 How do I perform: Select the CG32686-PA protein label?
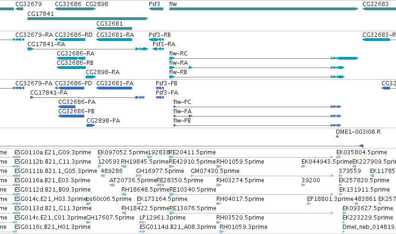77,102
